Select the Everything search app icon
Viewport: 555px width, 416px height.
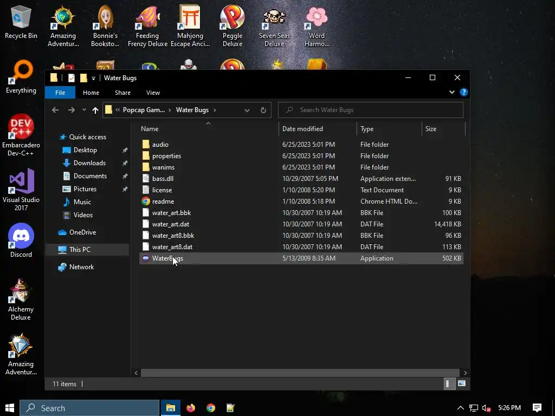(21, 77)
